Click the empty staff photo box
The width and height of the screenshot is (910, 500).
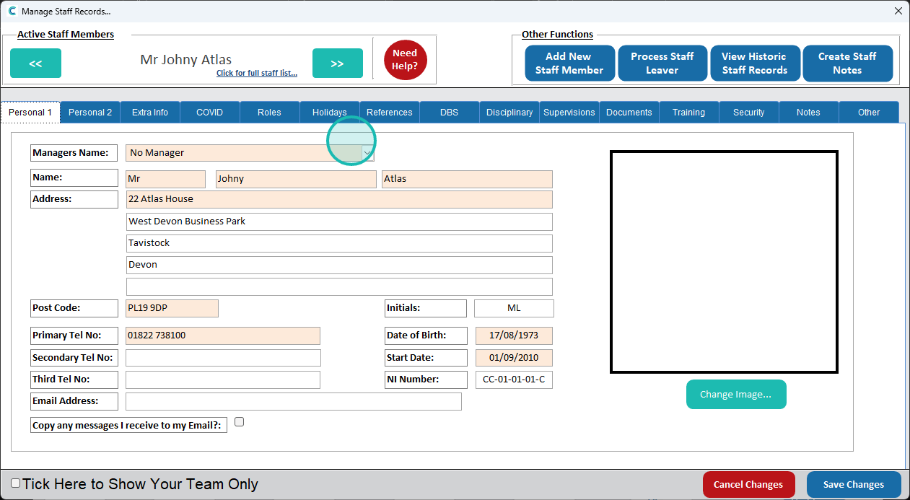(724, 262)
